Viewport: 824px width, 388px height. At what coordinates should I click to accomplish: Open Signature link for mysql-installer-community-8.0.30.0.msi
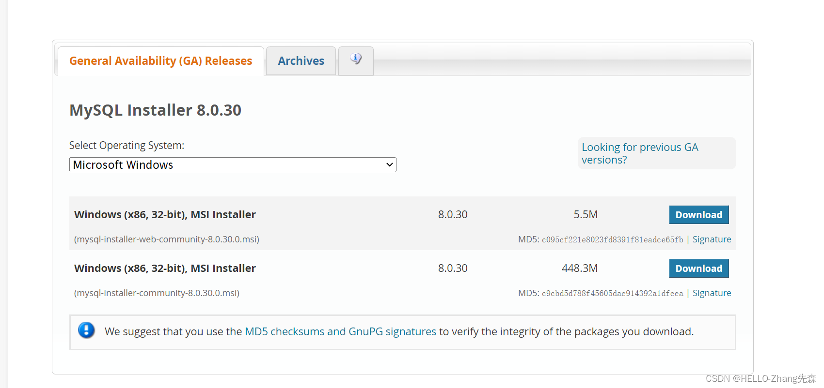tap(712, 293)
